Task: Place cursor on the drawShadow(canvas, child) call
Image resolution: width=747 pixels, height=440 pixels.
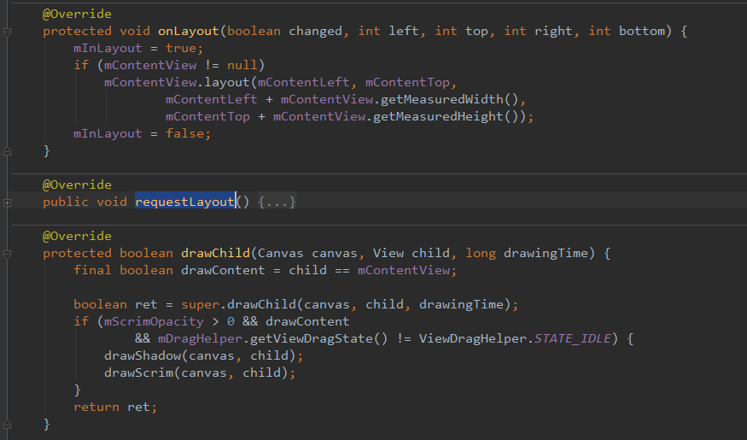Action: (x=203, y=356)
